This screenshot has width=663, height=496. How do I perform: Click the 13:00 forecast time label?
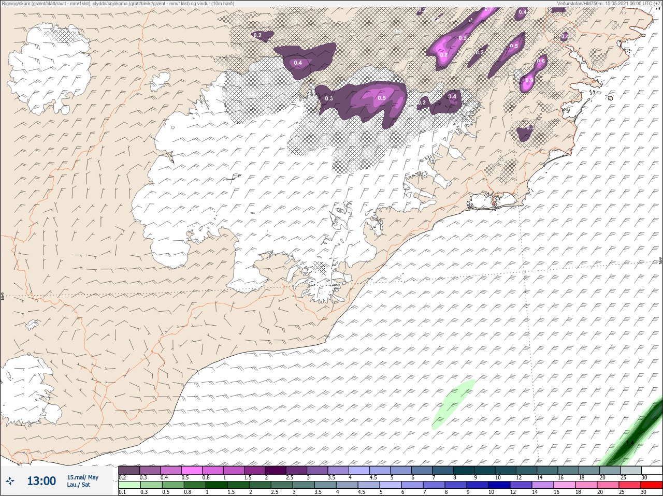41,481
